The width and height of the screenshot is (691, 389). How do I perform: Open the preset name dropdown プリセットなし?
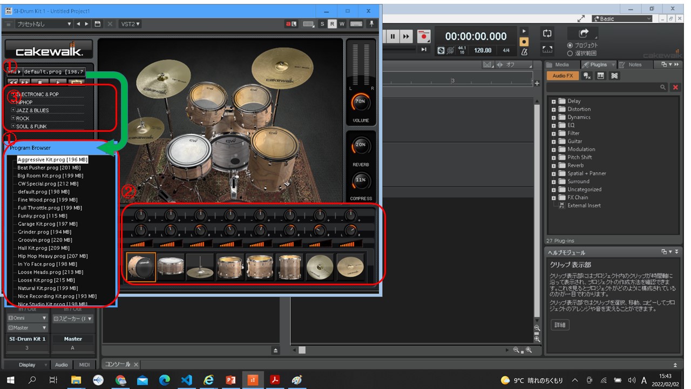[43, 24]
